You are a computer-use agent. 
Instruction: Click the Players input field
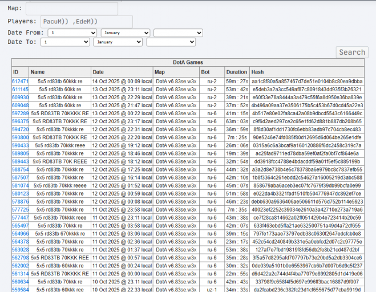(x=87, y=22)
